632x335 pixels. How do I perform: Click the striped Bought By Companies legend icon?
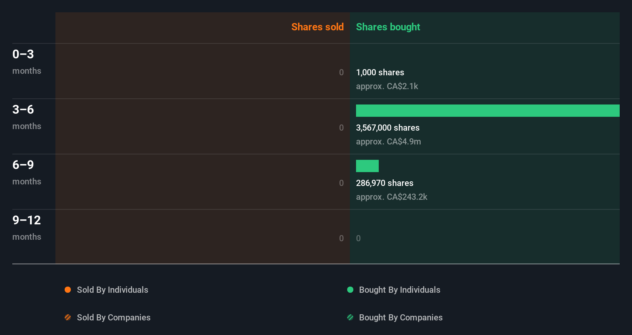coord(350,317)
